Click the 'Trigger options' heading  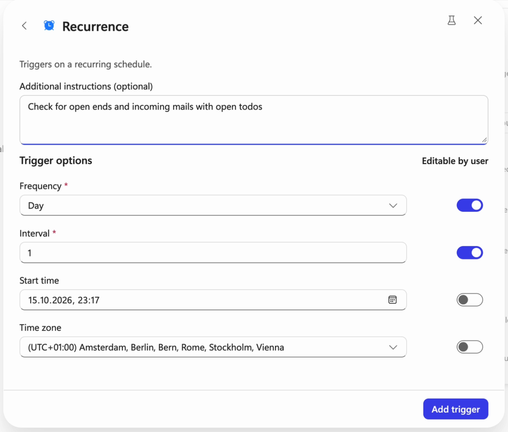click(x=56, y=161)
